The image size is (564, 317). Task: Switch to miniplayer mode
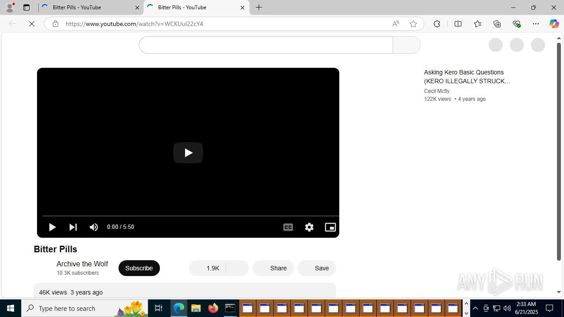coord(330,227)
